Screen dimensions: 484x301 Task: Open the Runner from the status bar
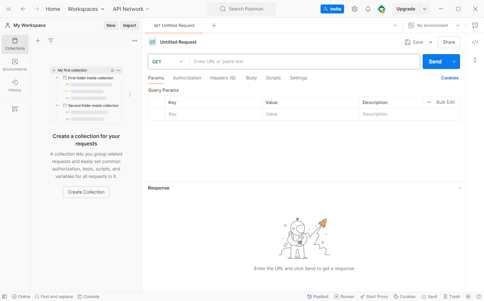click(344, 297)
